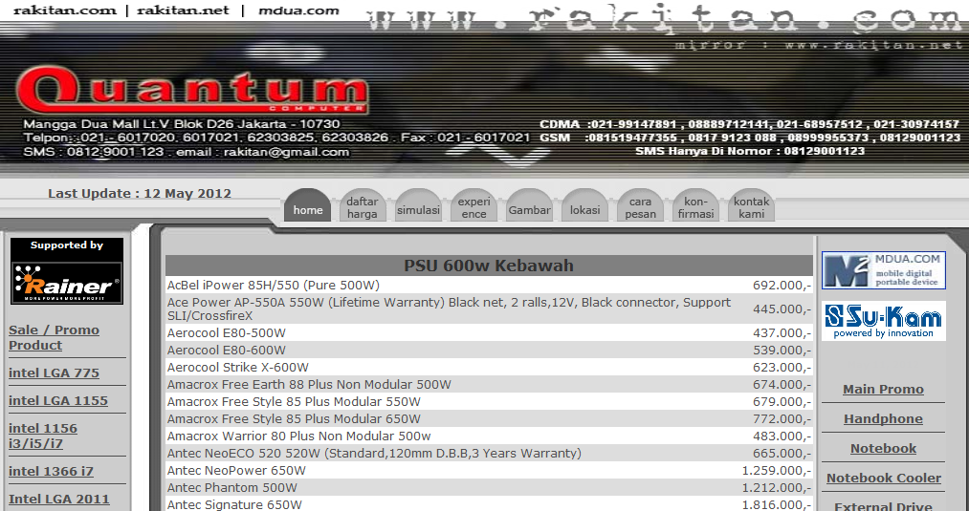The image size is (969, 511).
Task: Open the External Drive link
Action: (883, 506)
